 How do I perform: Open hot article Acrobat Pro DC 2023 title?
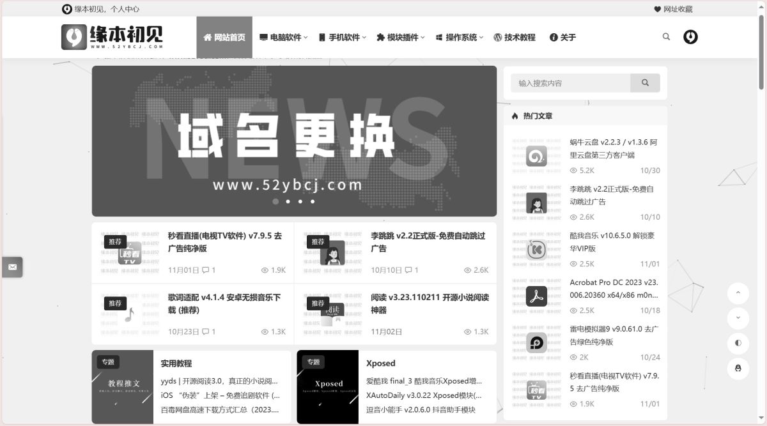(614, 289)
